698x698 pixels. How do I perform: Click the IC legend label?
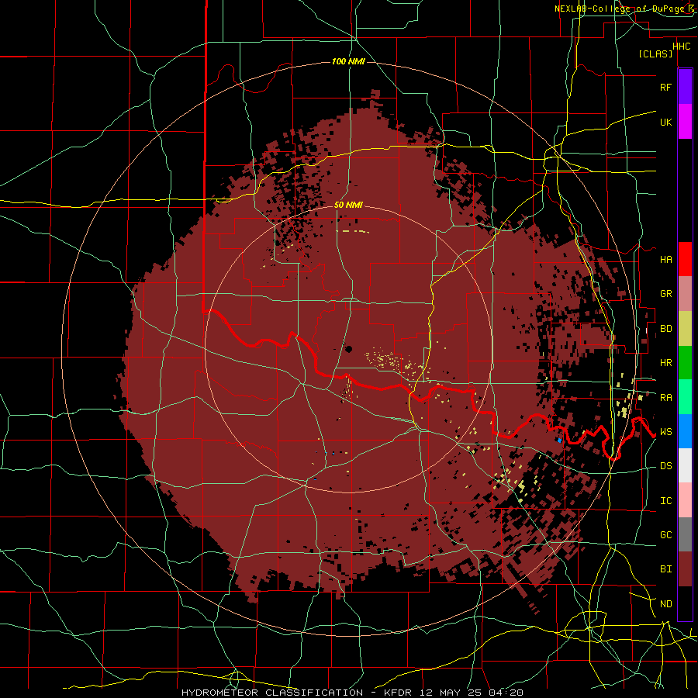click(x=665, y=501)
